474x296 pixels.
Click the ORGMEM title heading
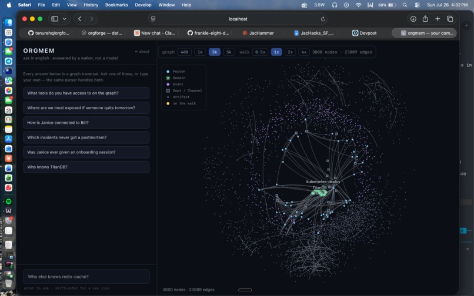point(39,51)
